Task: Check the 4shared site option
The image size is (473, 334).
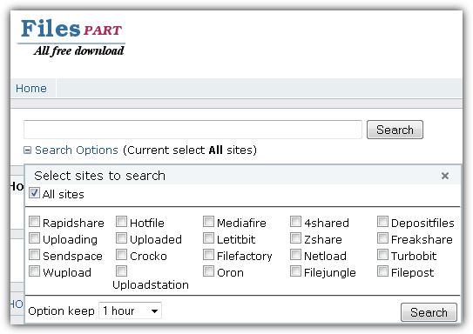Action: pyautogui.click(x=295, y=221)
